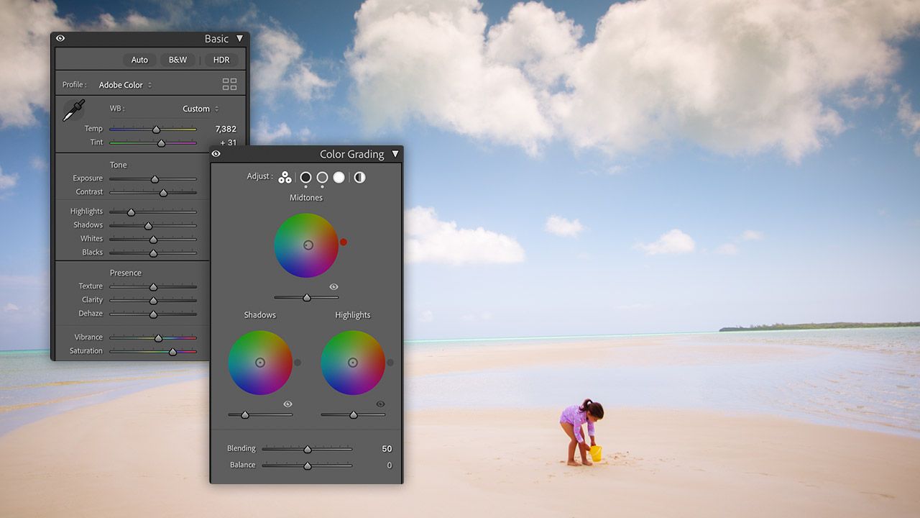Switch Adjust to the Global wheel icon

(x=359, y=177)
